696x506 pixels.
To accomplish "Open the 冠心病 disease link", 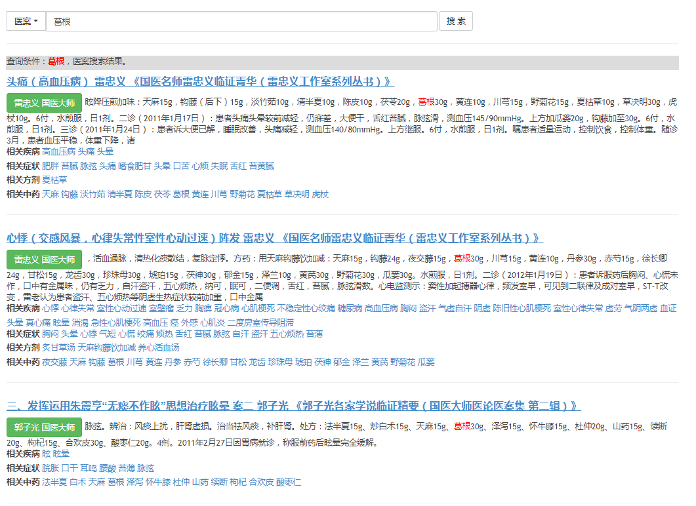I will point(226,308).
